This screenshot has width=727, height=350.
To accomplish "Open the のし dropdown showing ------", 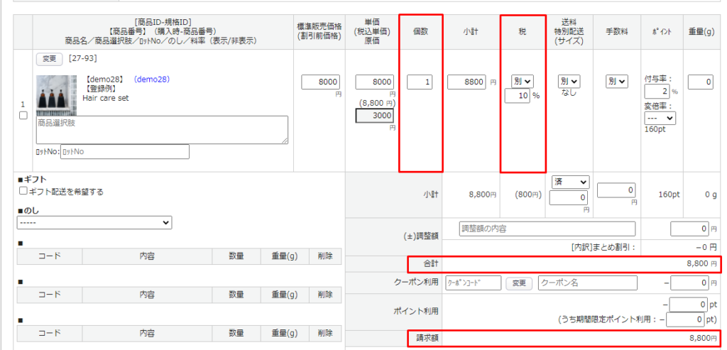I will click(94, 222).
